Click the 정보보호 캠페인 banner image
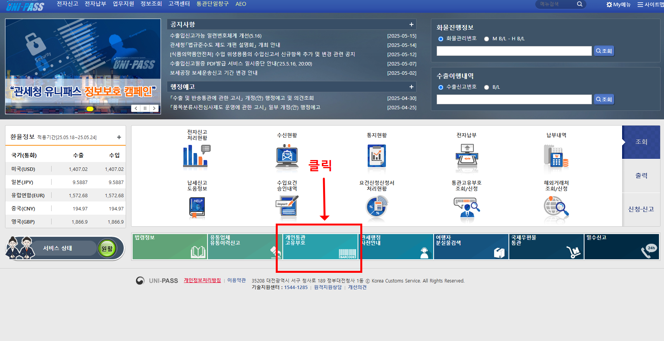 click(83, 66)
